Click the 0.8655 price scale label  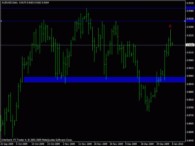pyautogui.click(x=190, y=124)
